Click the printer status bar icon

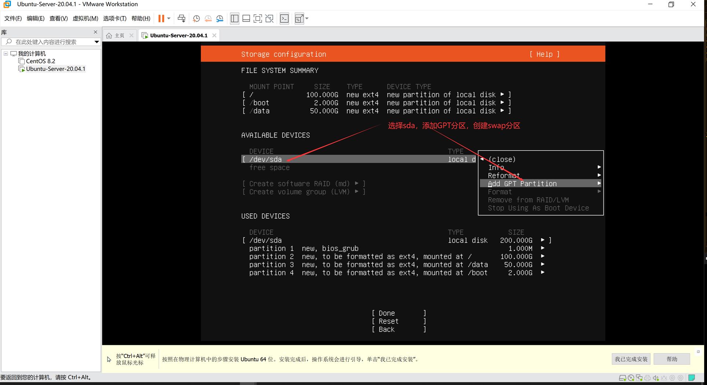647,378
